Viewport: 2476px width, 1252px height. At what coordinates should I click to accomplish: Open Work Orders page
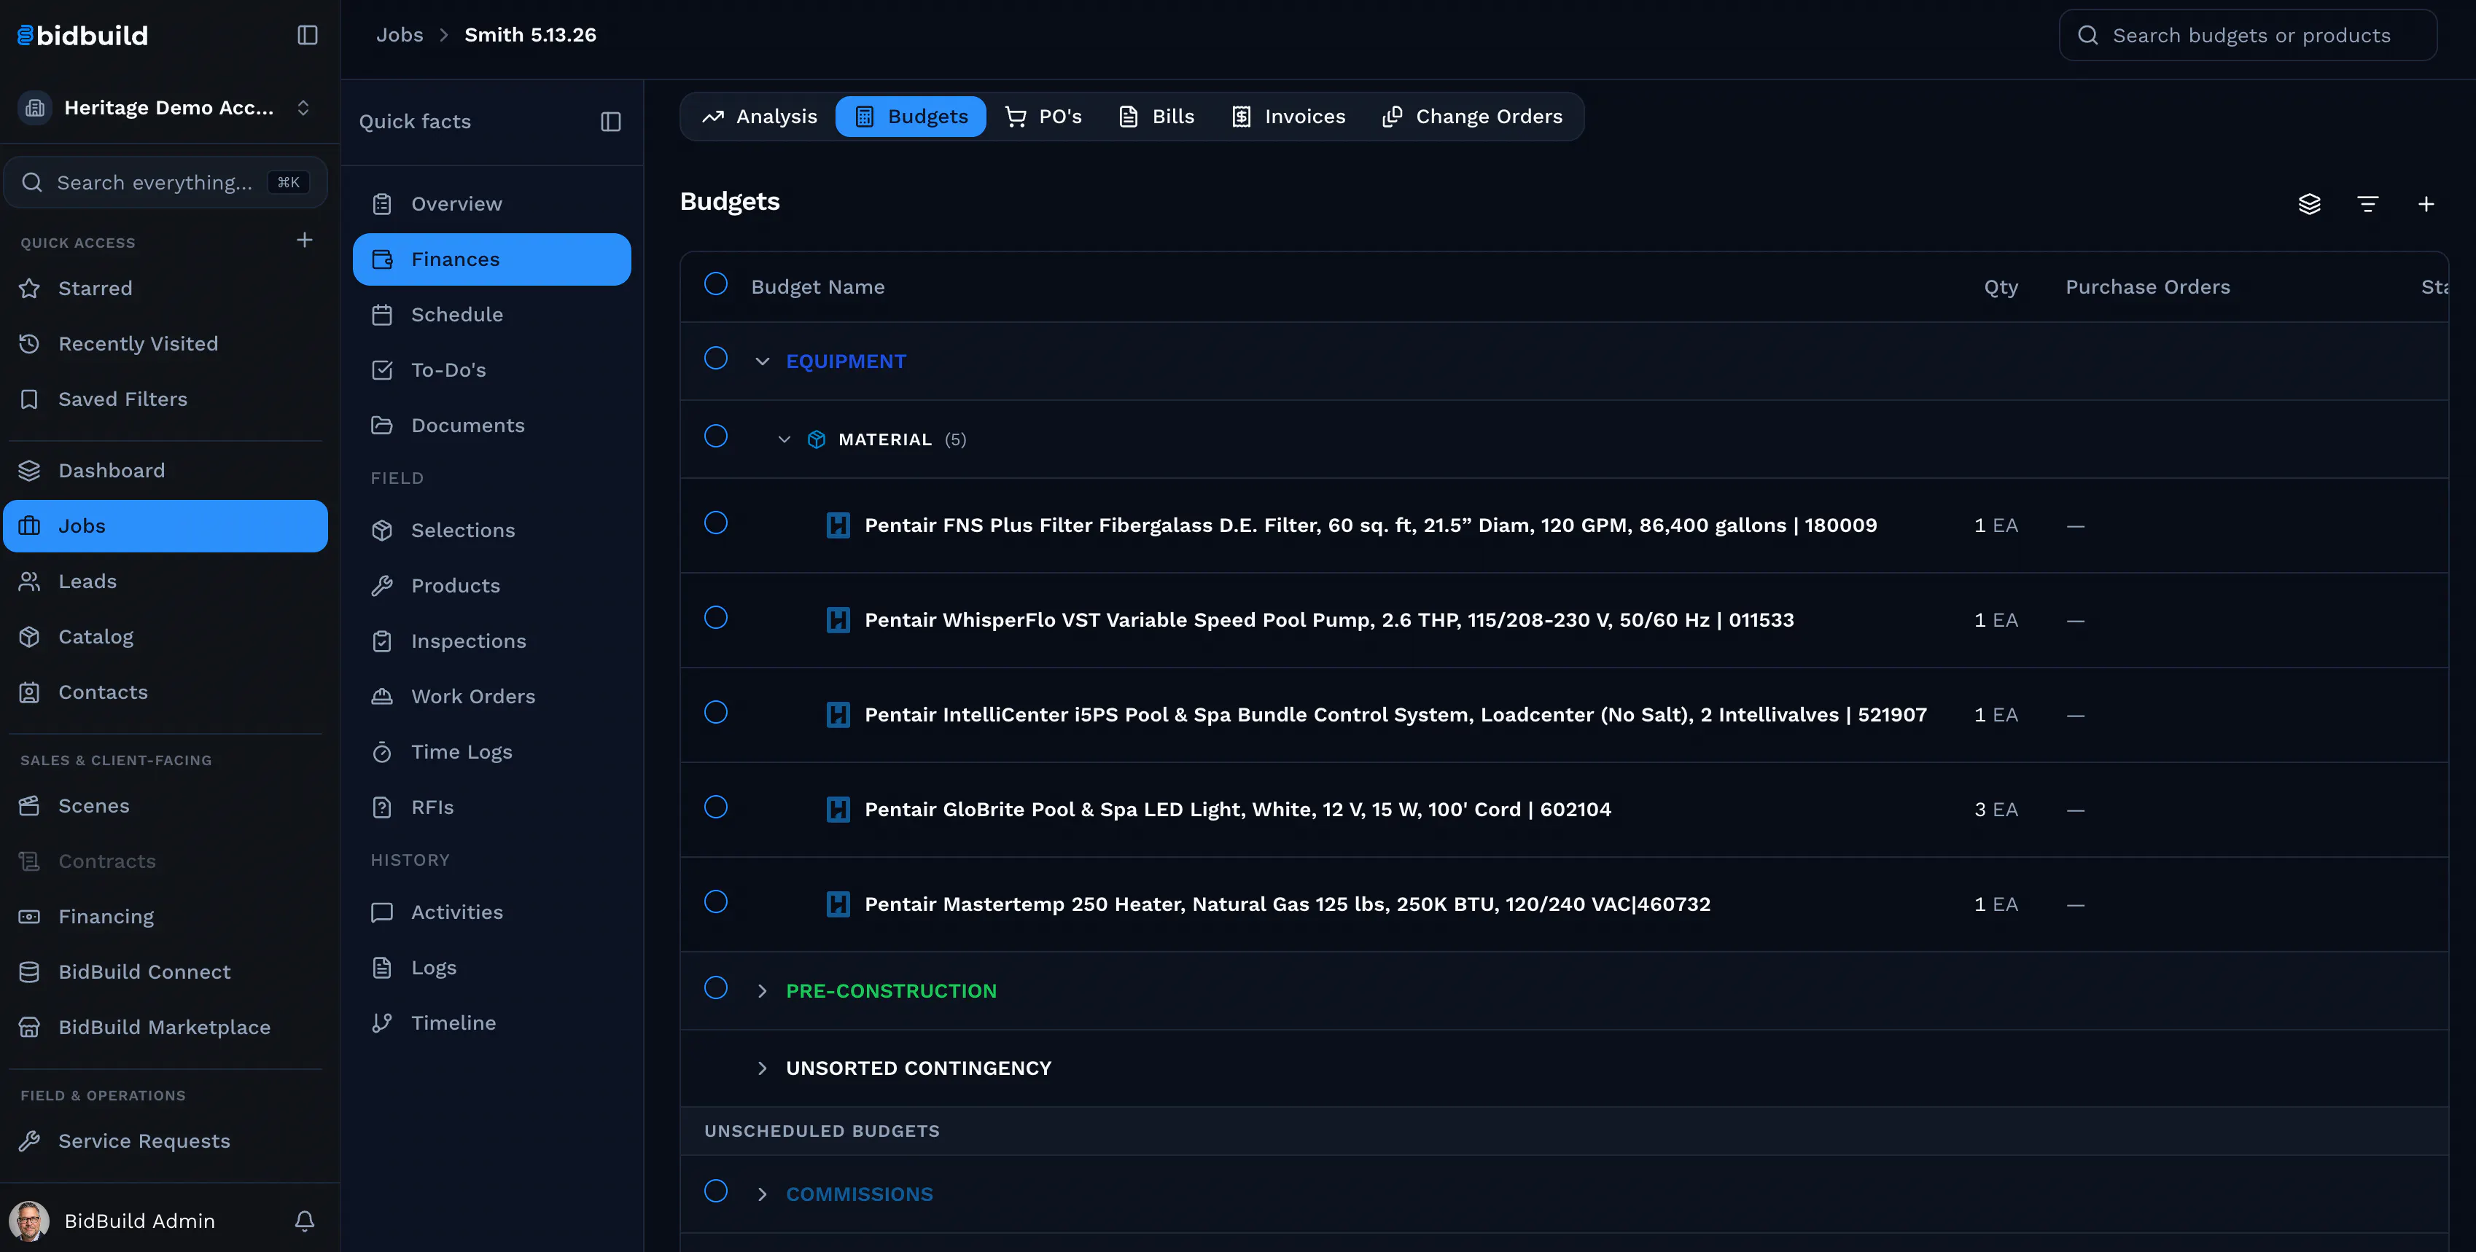tap(491, 697)
